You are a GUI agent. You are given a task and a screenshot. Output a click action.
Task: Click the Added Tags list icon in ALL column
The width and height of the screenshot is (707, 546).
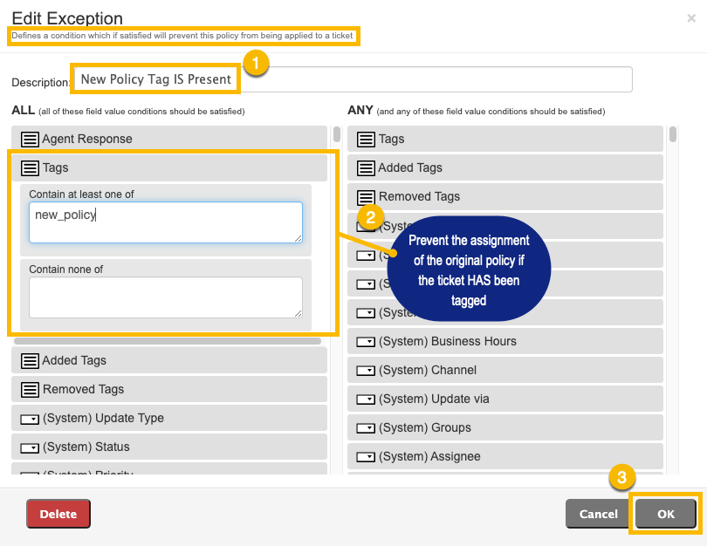pos(30,361)
